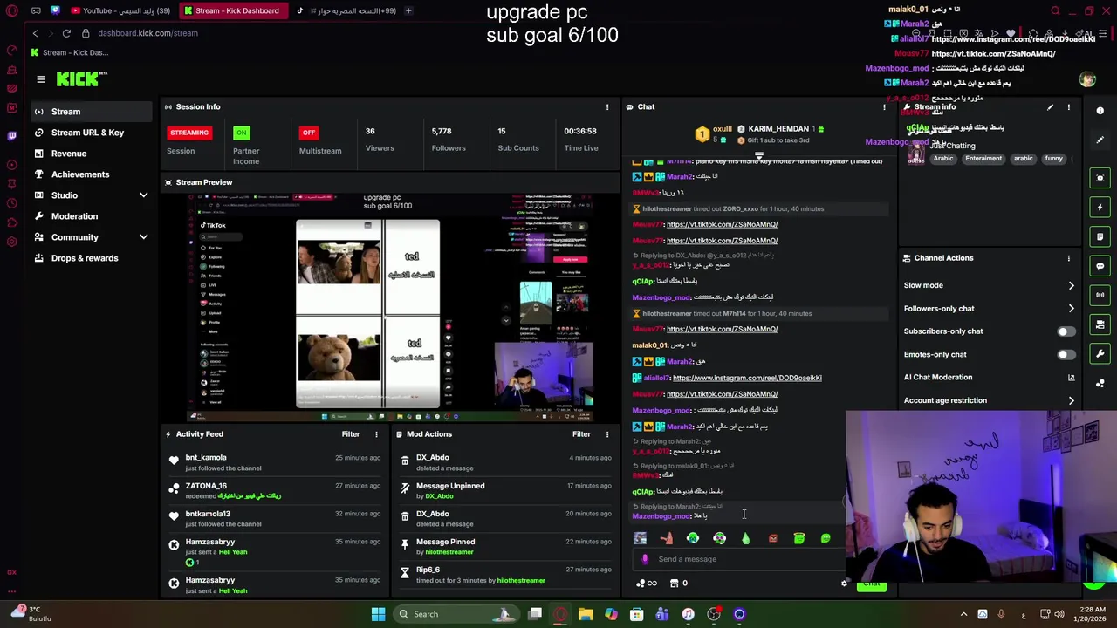Click the wrench icon in the right rail
This screenshot has height=628, width=1117.
tap(1100, 353)
